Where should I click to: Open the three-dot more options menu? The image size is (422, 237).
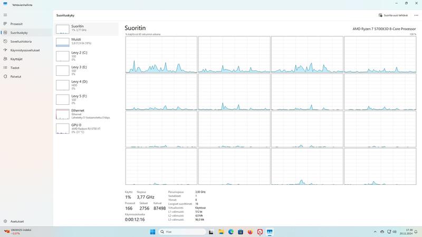tap(416, 15)
